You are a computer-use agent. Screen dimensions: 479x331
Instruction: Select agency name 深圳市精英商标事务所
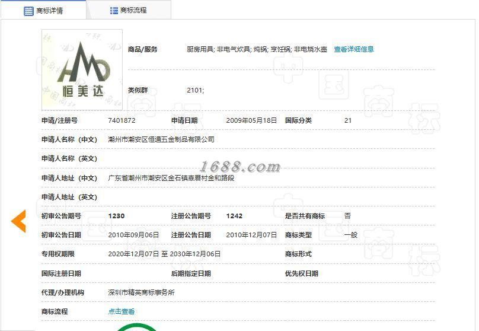tap(141, 292)
